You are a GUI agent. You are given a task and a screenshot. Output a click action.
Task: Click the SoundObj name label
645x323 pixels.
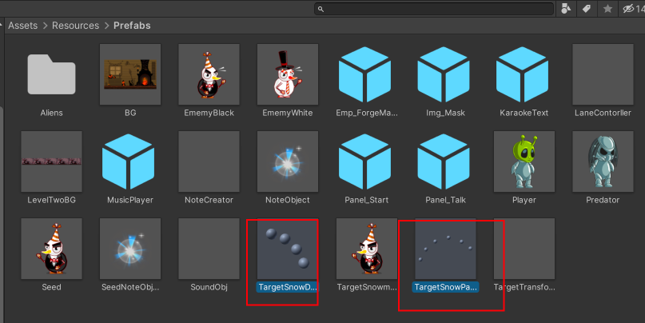coord(209,287)
